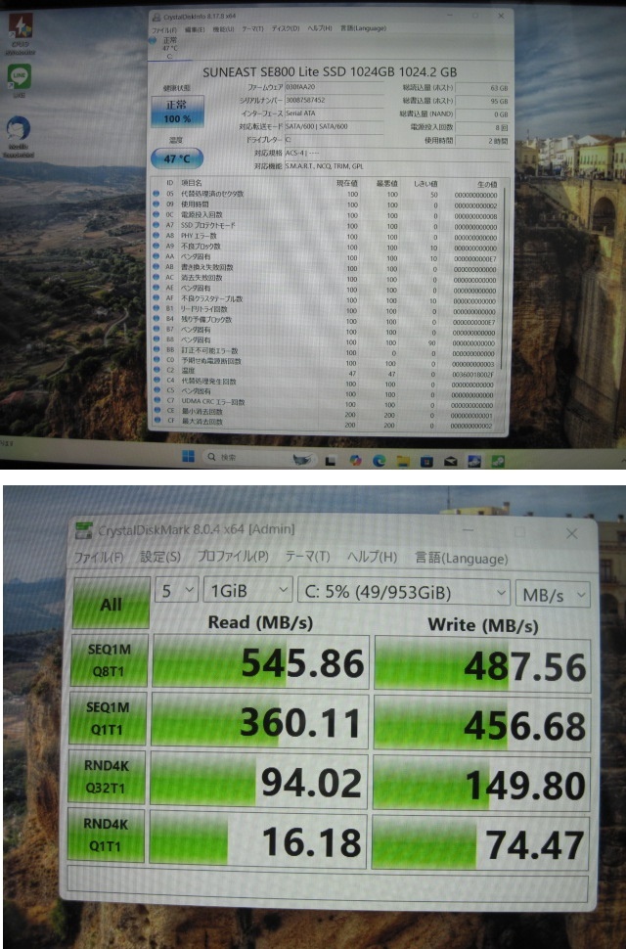Click the blue status dot on the C: disk tab
Screen dimensions: 626x949
click(x=153, y=40)
